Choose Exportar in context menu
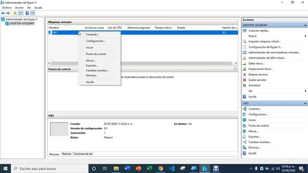Viewport: 308px width, 173px height. coord(100,65)
